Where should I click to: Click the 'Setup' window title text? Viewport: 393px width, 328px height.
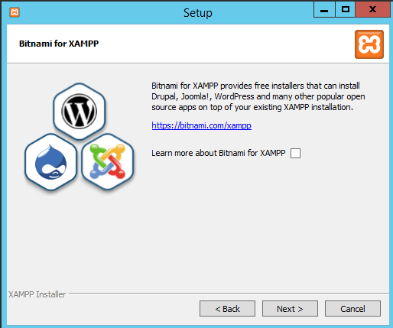click(x=198, y=13)
